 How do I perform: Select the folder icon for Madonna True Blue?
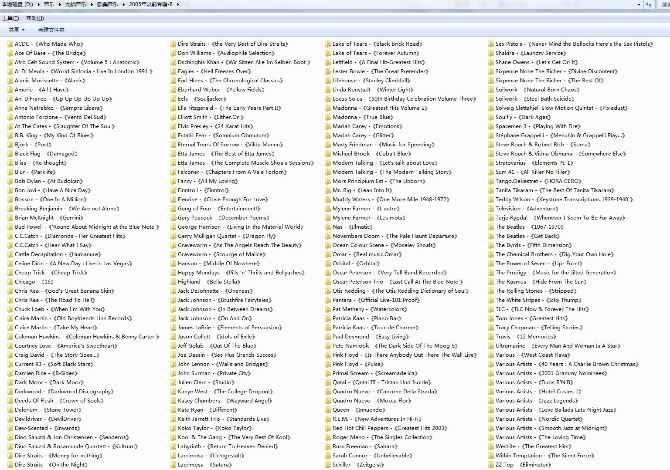pos(328,117)
